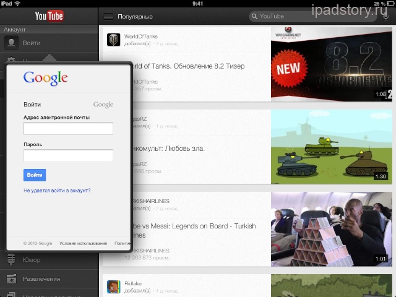Screen dimensions: 396x297
Task: Open Условия использования link
Action: (x=84, y=243)
